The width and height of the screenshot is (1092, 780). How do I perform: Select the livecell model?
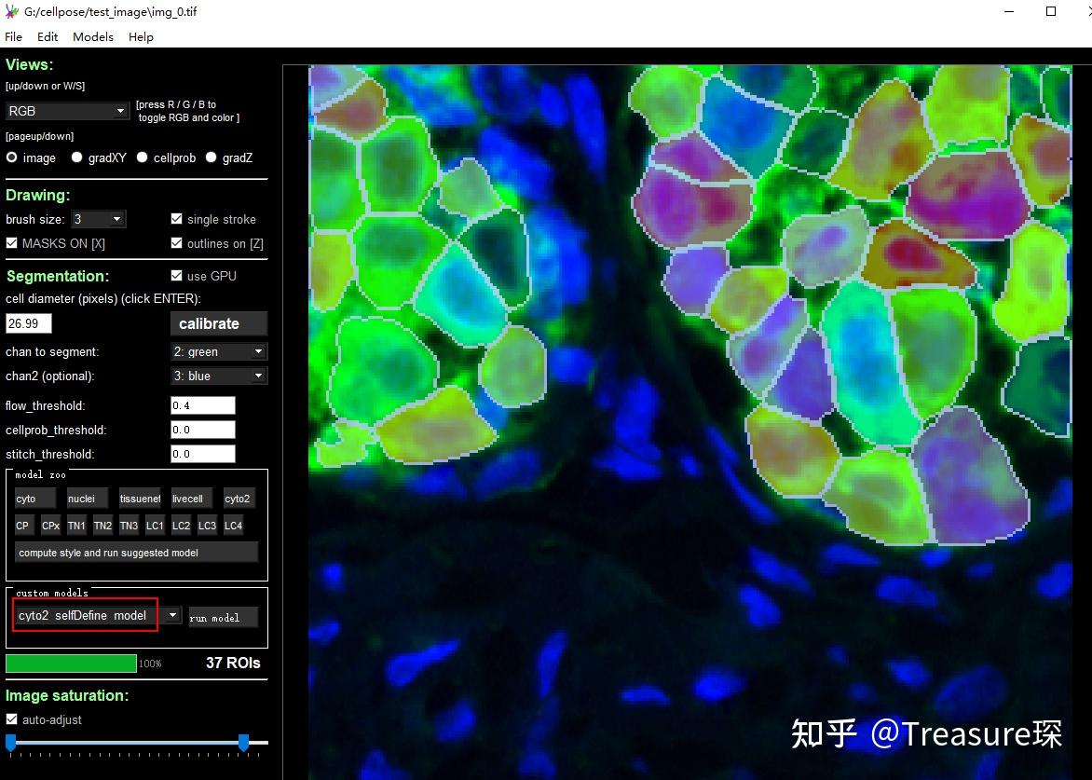point(189,498)
